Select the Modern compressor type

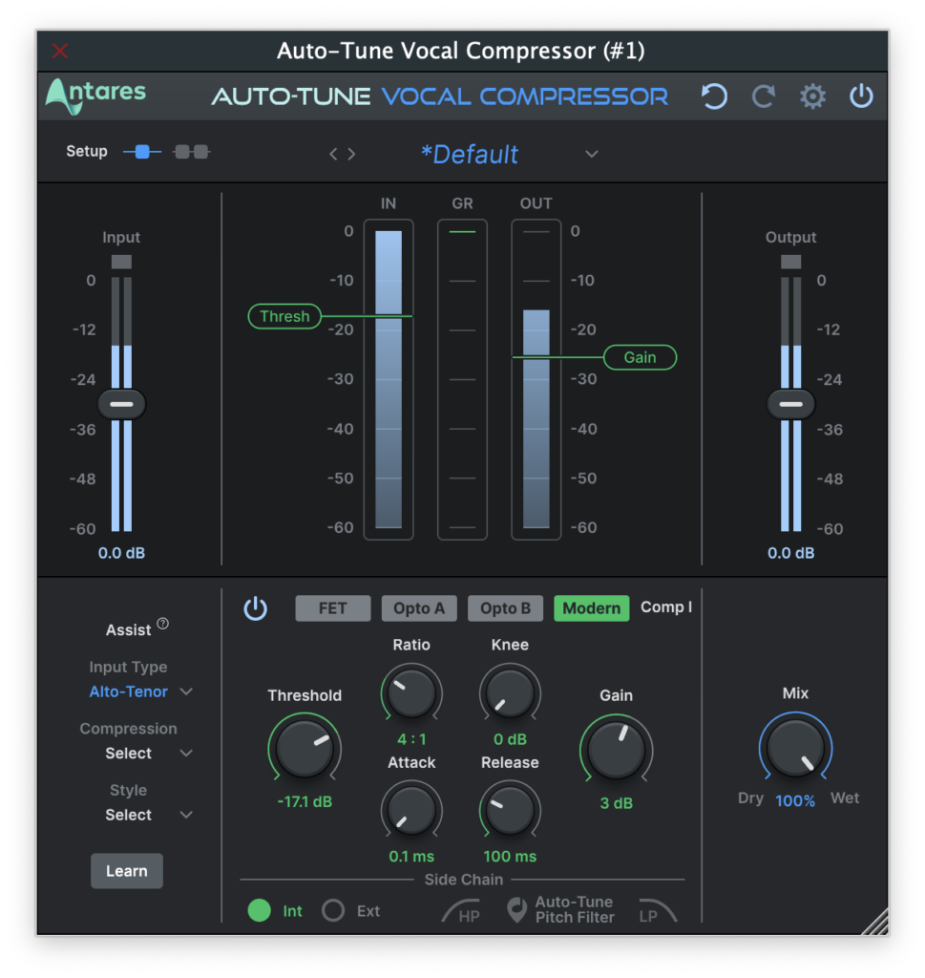[592, 608]
